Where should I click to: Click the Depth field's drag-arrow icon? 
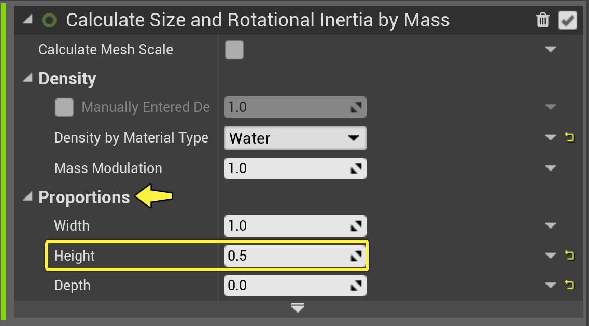(356, 286)
